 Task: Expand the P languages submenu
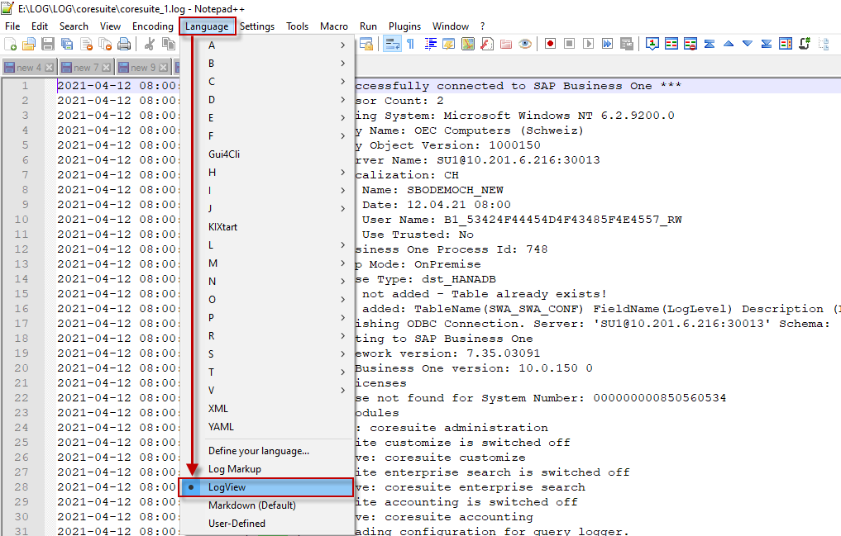pyautogui.click(x=266, y=317)
